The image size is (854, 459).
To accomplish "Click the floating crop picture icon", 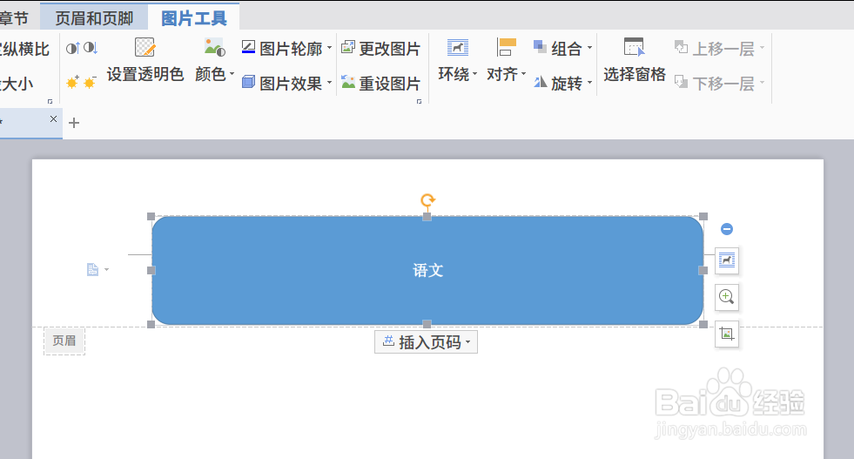I will 727,333.
